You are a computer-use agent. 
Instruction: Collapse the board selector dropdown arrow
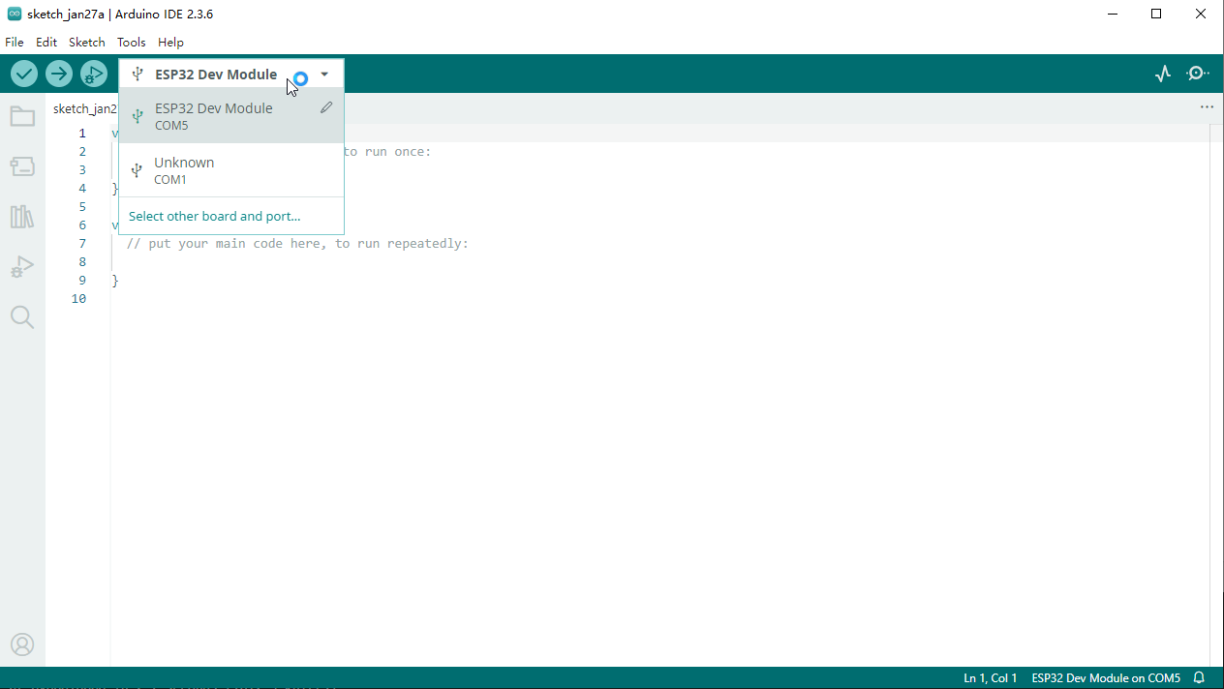[324, 75]
